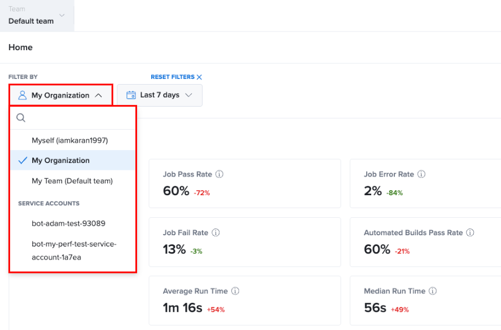Click info icon beside Job Pass Rate

coord(219,174)
